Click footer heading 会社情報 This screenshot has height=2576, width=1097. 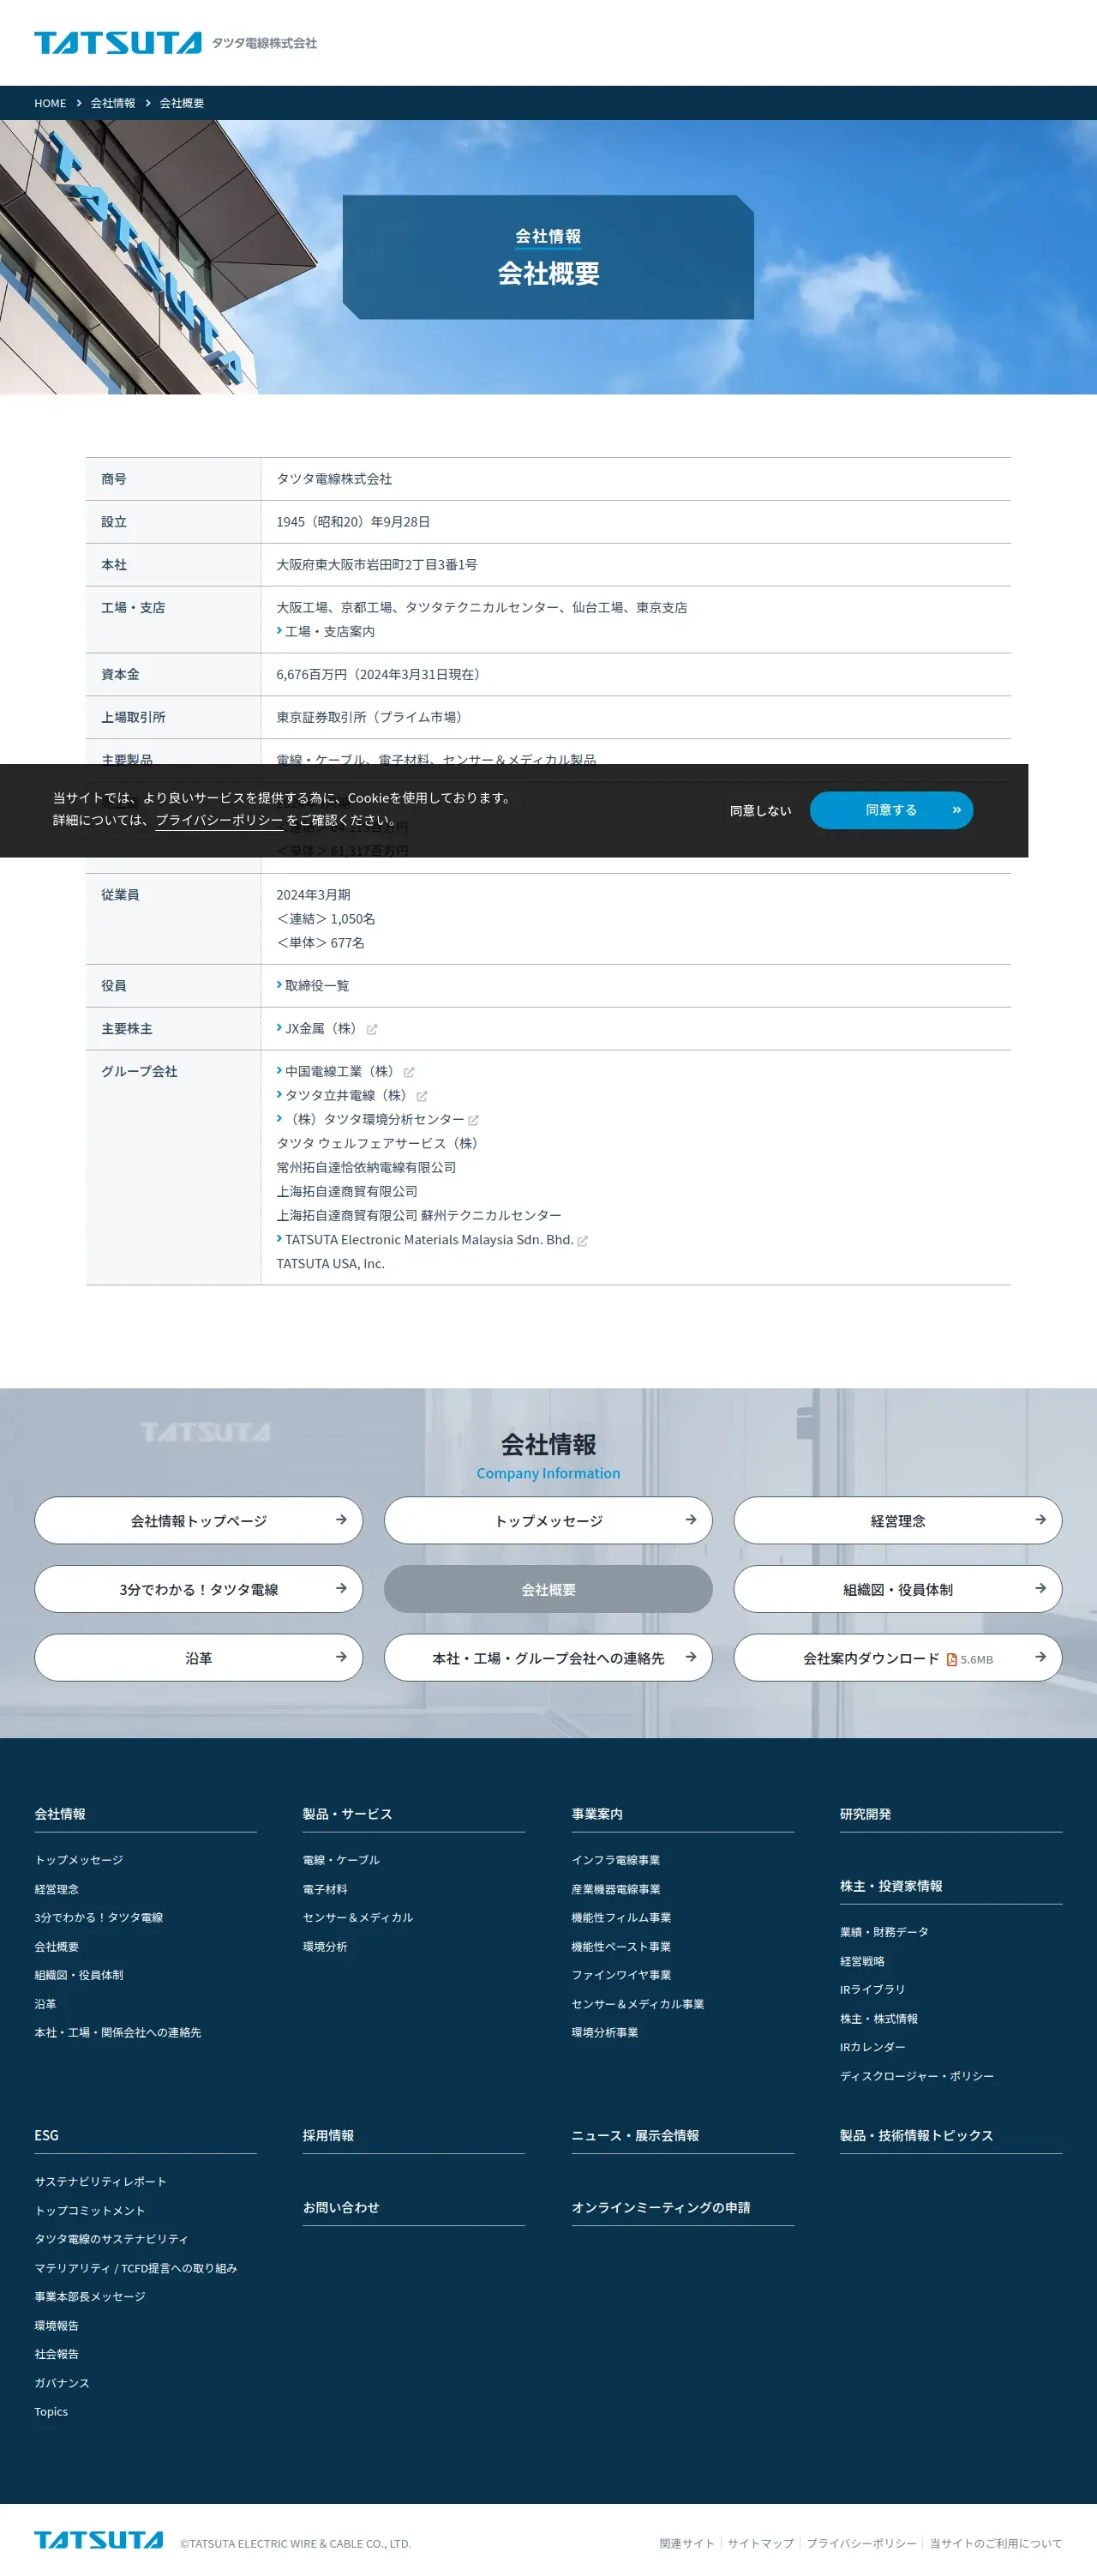(x=60, y=1814)
